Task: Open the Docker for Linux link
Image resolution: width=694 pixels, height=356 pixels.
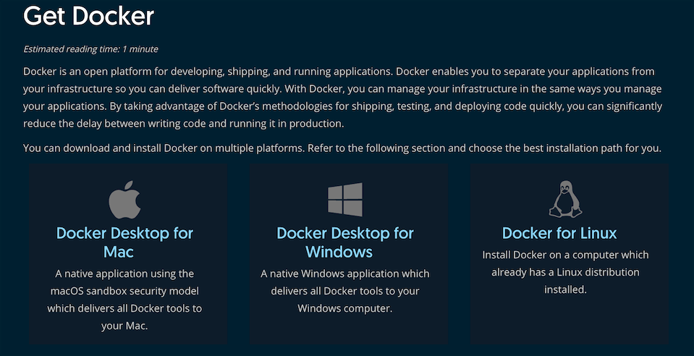Action: (x=559, y=233)
